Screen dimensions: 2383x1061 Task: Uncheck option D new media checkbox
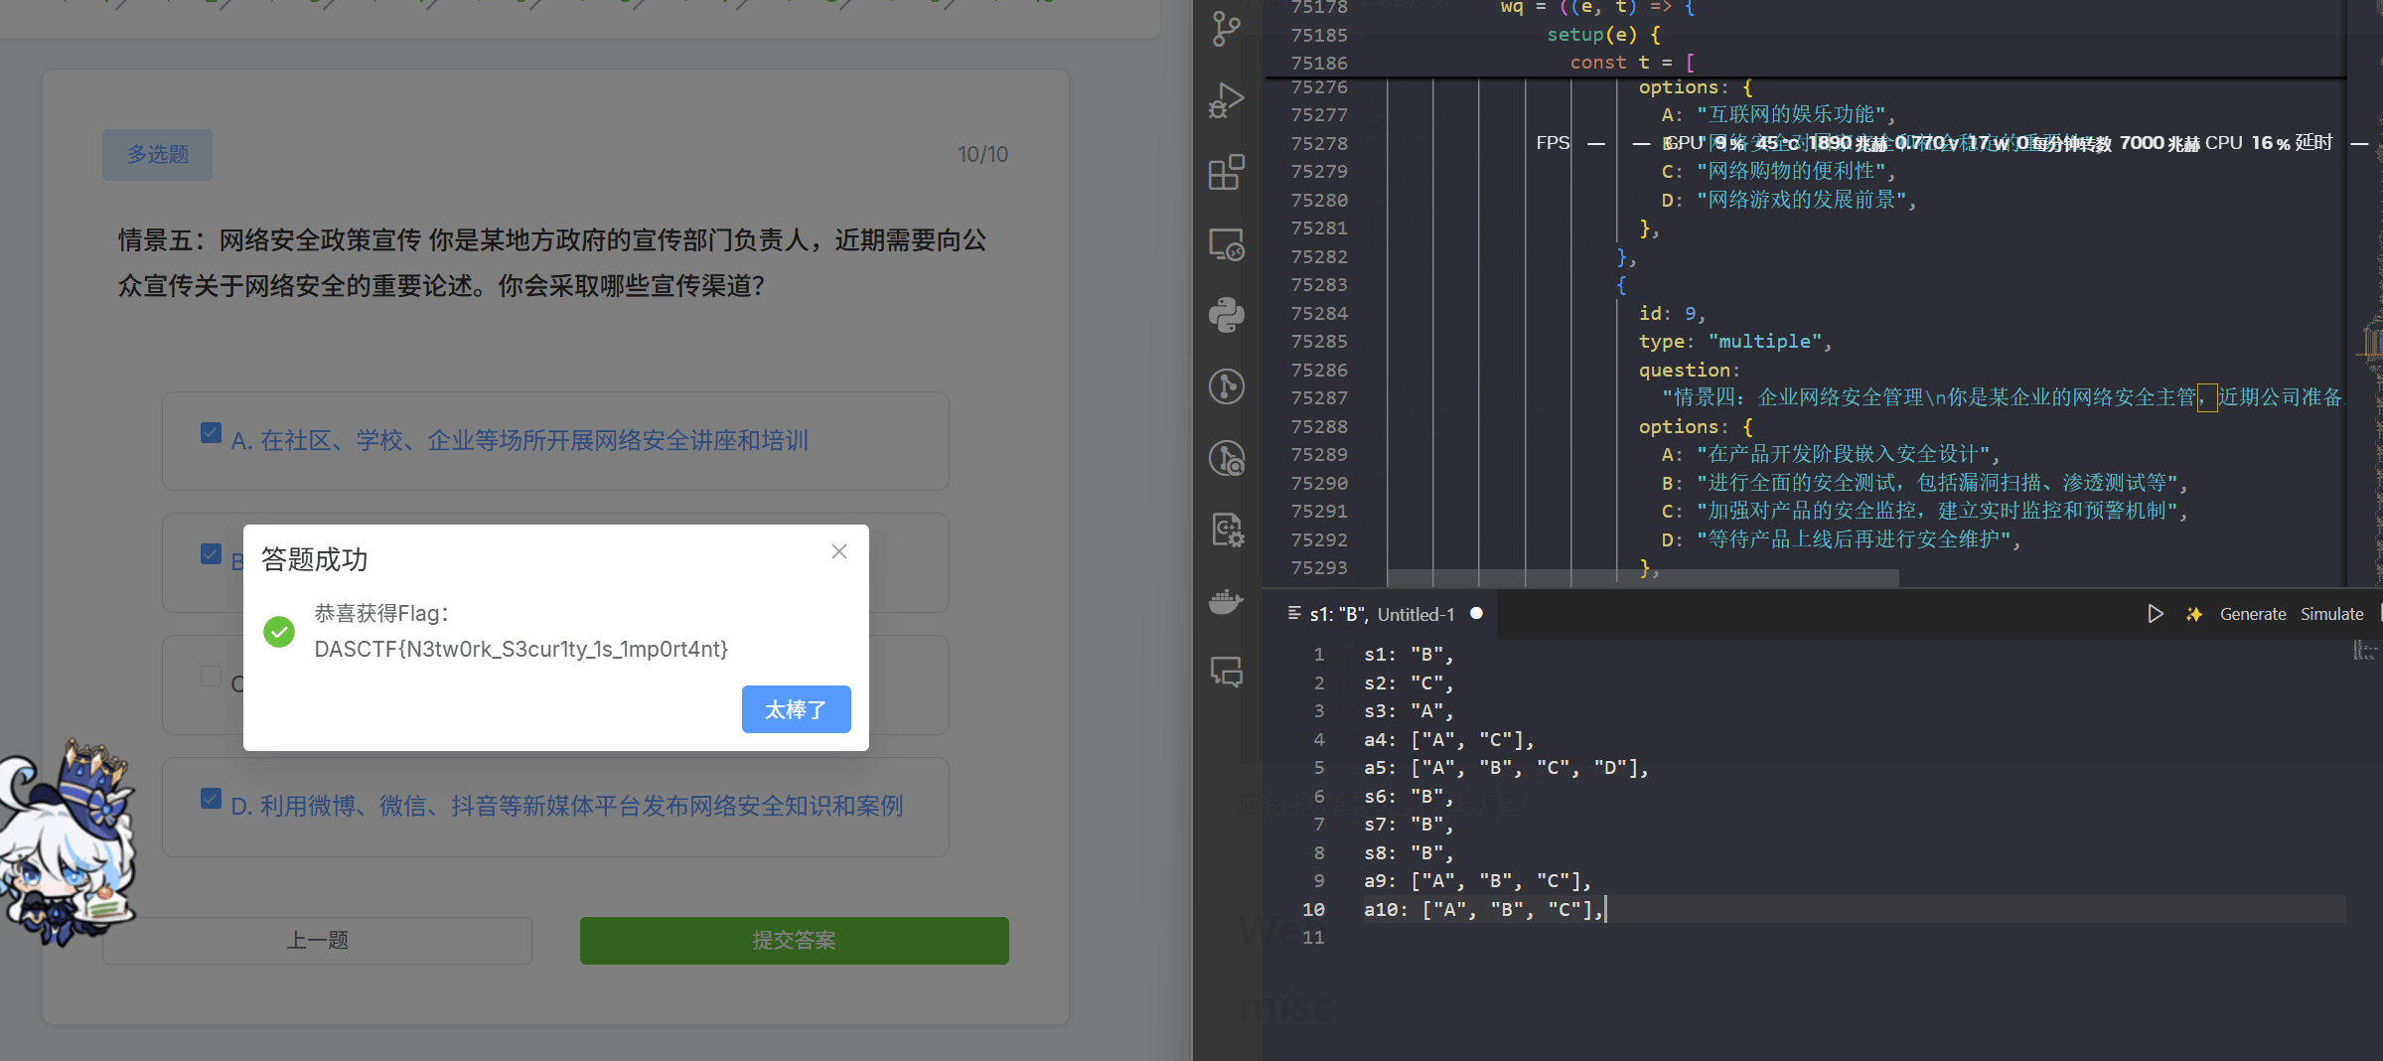coord(211,799)
